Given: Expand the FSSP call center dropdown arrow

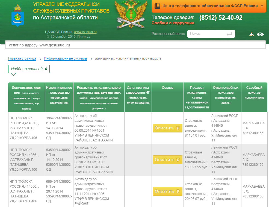Looking at the screenshot, I should pos(262,6).
